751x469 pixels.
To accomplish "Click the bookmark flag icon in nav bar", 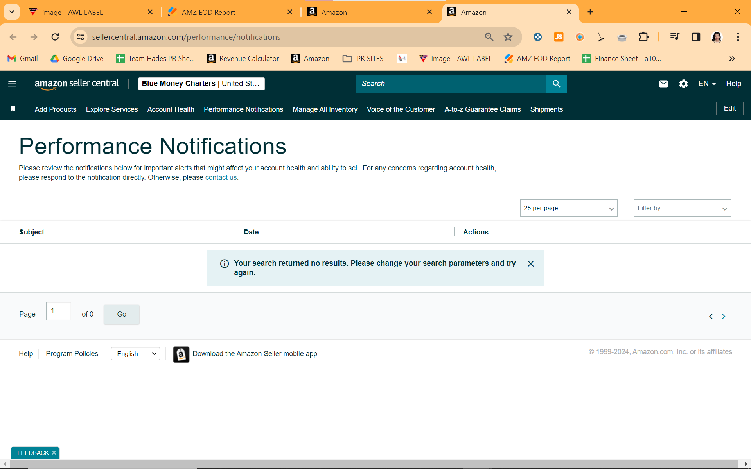I will 13,109.
